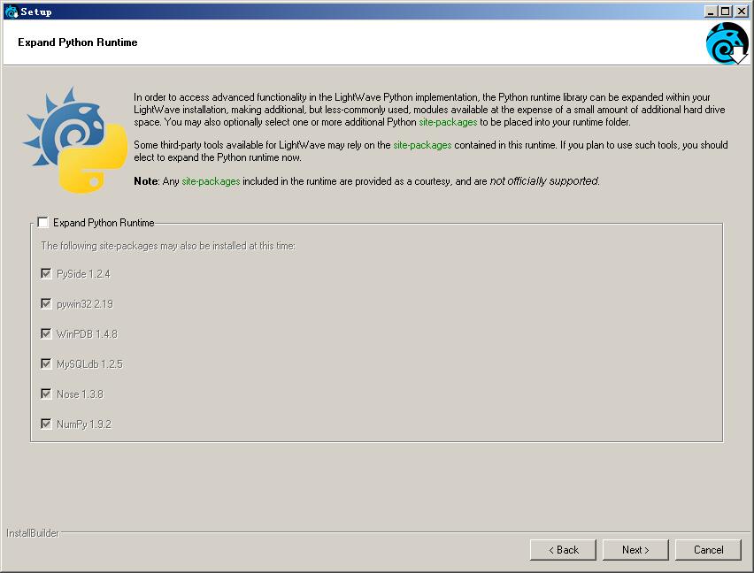Viewport: 754px width, 573px height.
Task: Toggle the PySide 1.2.4 checkbox
Action: tap(46, 274)
